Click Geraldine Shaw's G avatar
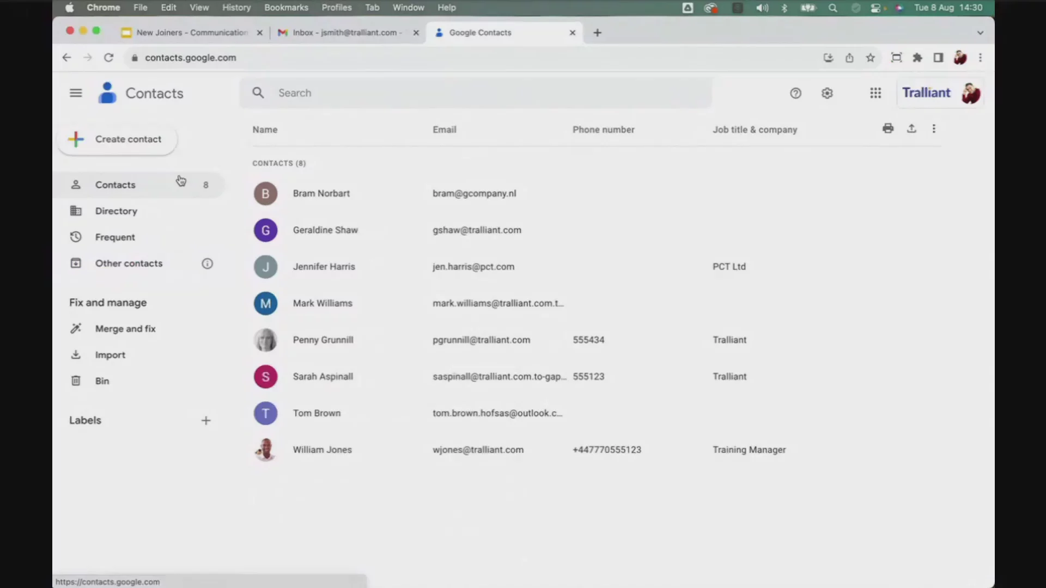The height and width of the screenshot is (588, 1046). [265, 230]
